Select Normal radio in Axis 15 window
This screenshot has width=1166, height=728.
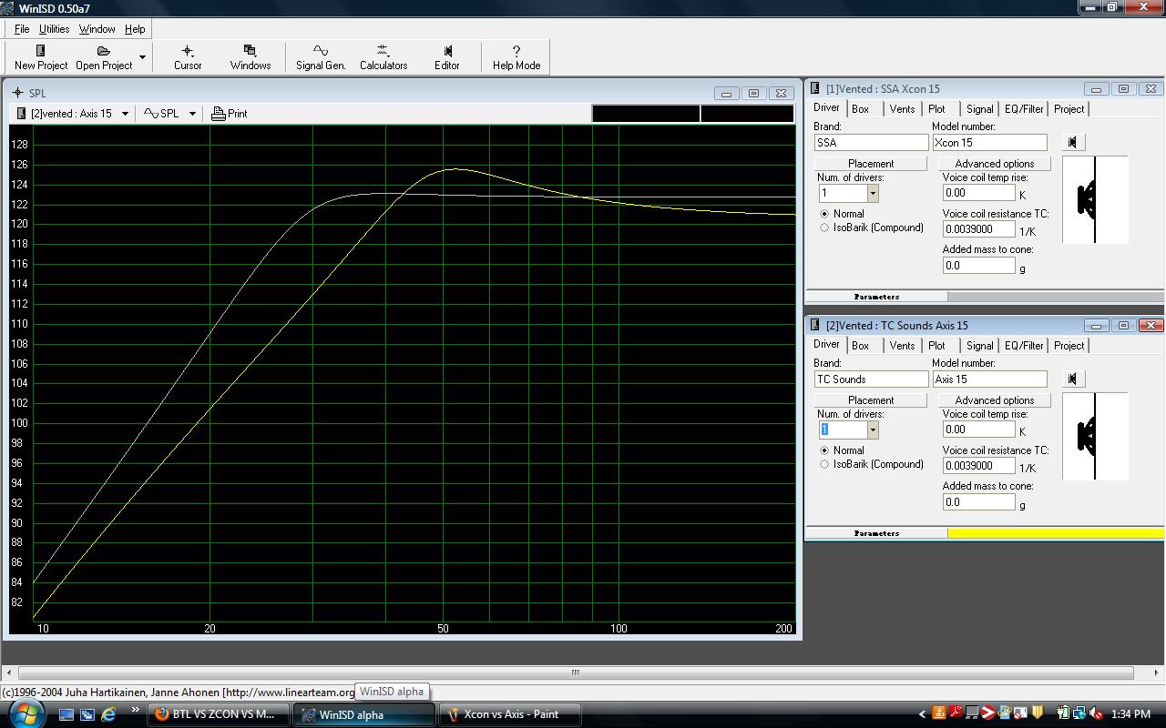tap(824, 450)
